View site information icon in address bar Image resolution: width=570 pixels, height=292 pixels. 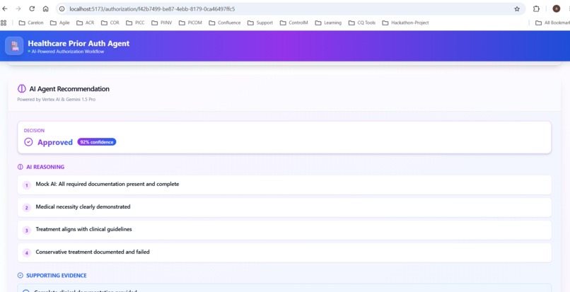(x=62, y=8)
